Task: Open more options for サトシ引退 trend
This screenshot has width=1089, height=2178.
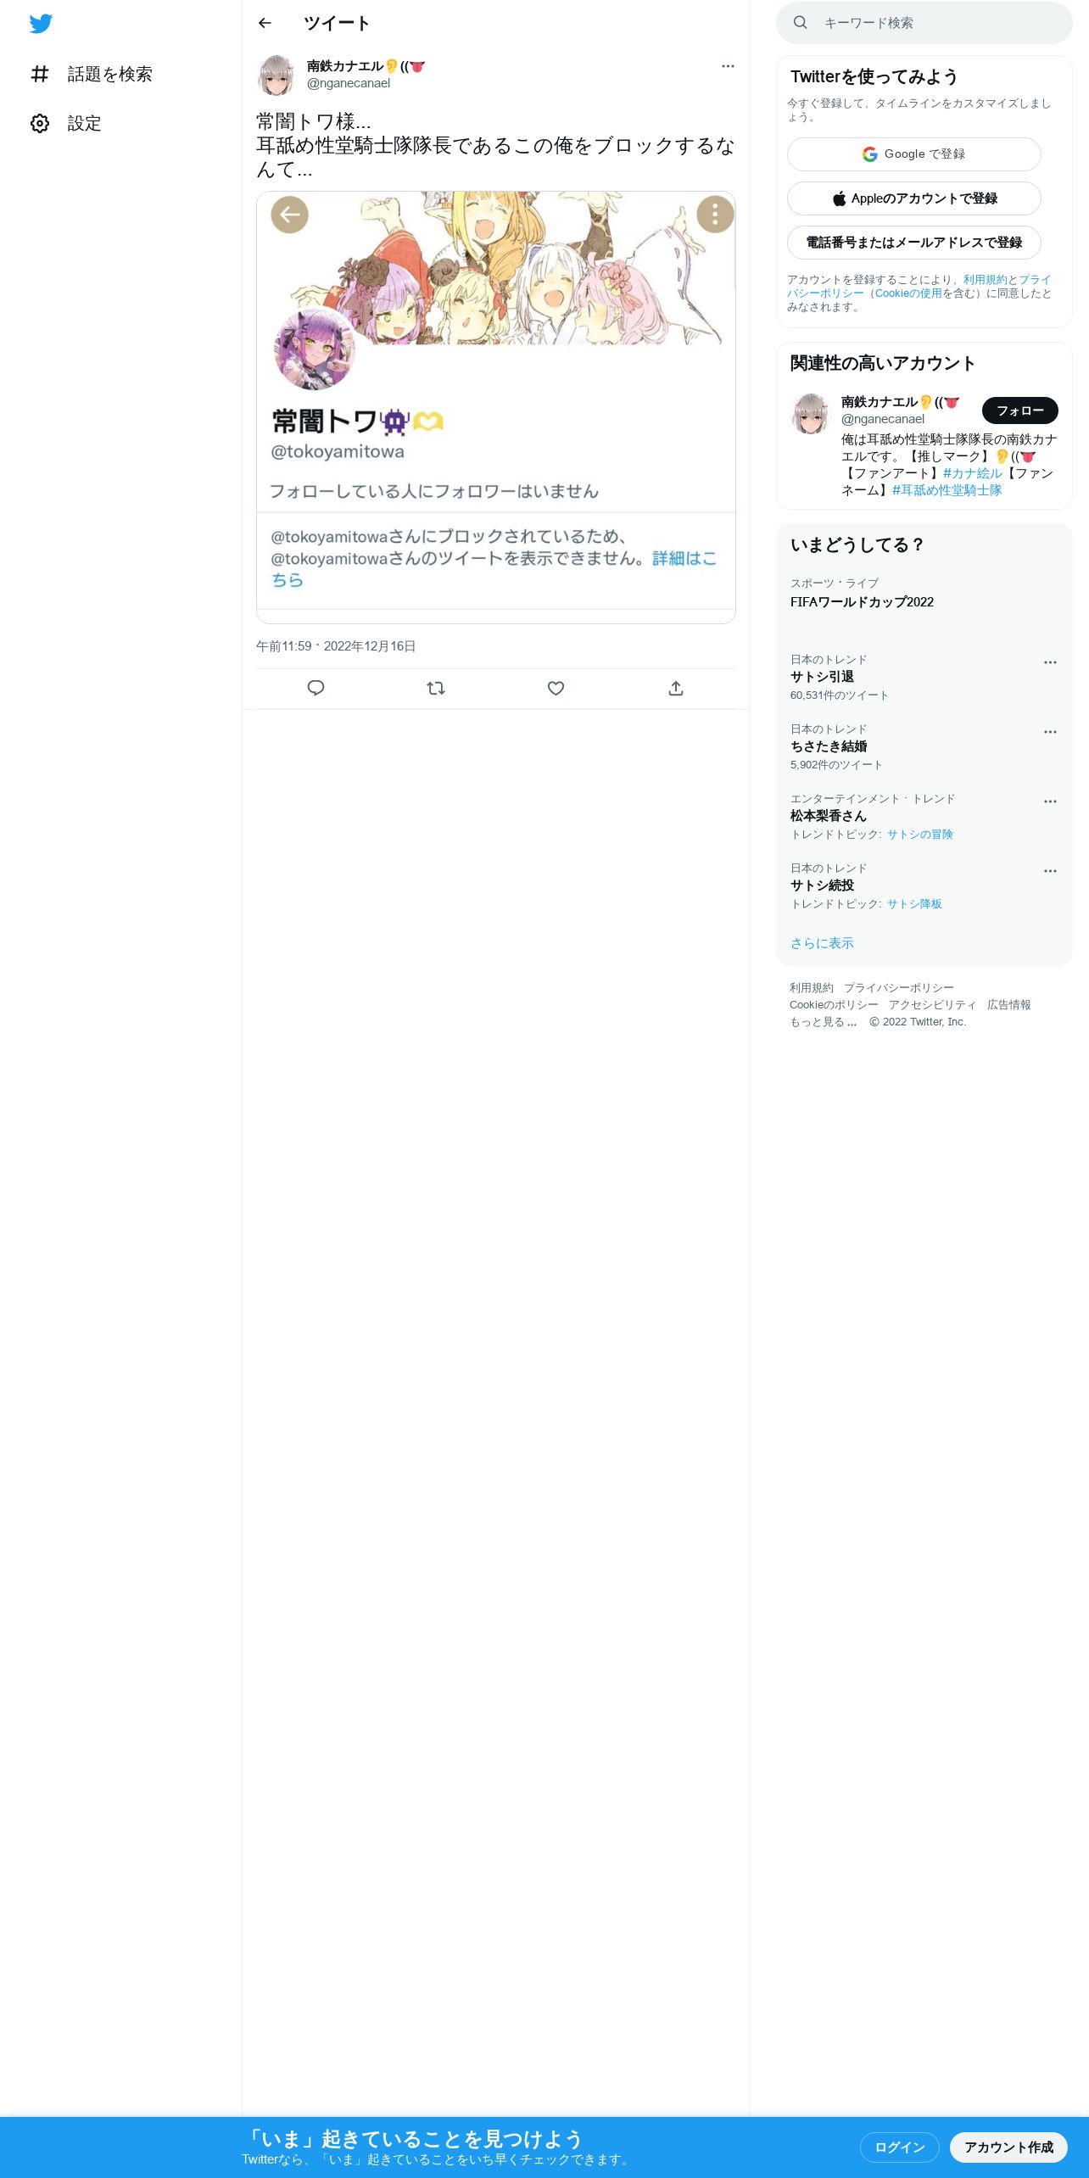Action: tap(1050, 662)
